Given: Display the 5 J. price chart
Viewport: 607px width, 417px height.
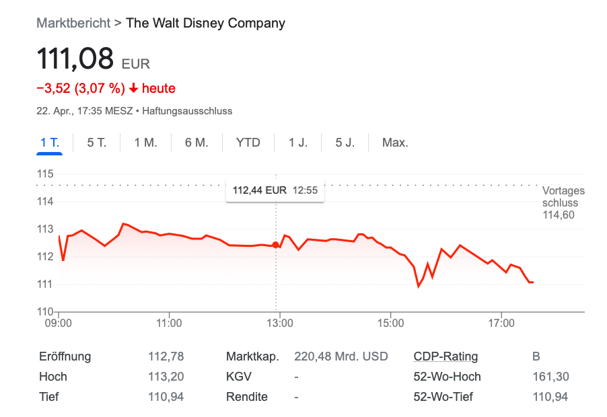Looking at the screenshot, I should click(345, 143).
